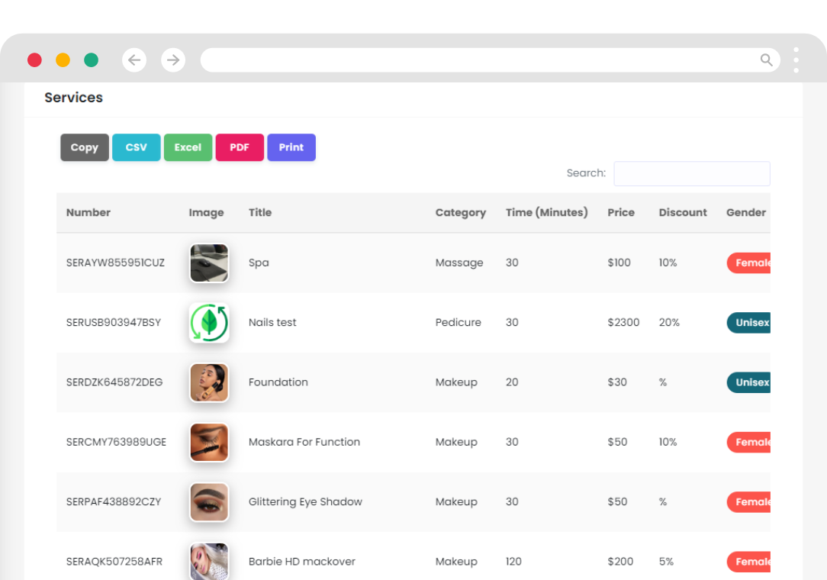Sort the table by Price column
Image resolution: width=827 pixels, height=580 pixels.
click(621, 212)
